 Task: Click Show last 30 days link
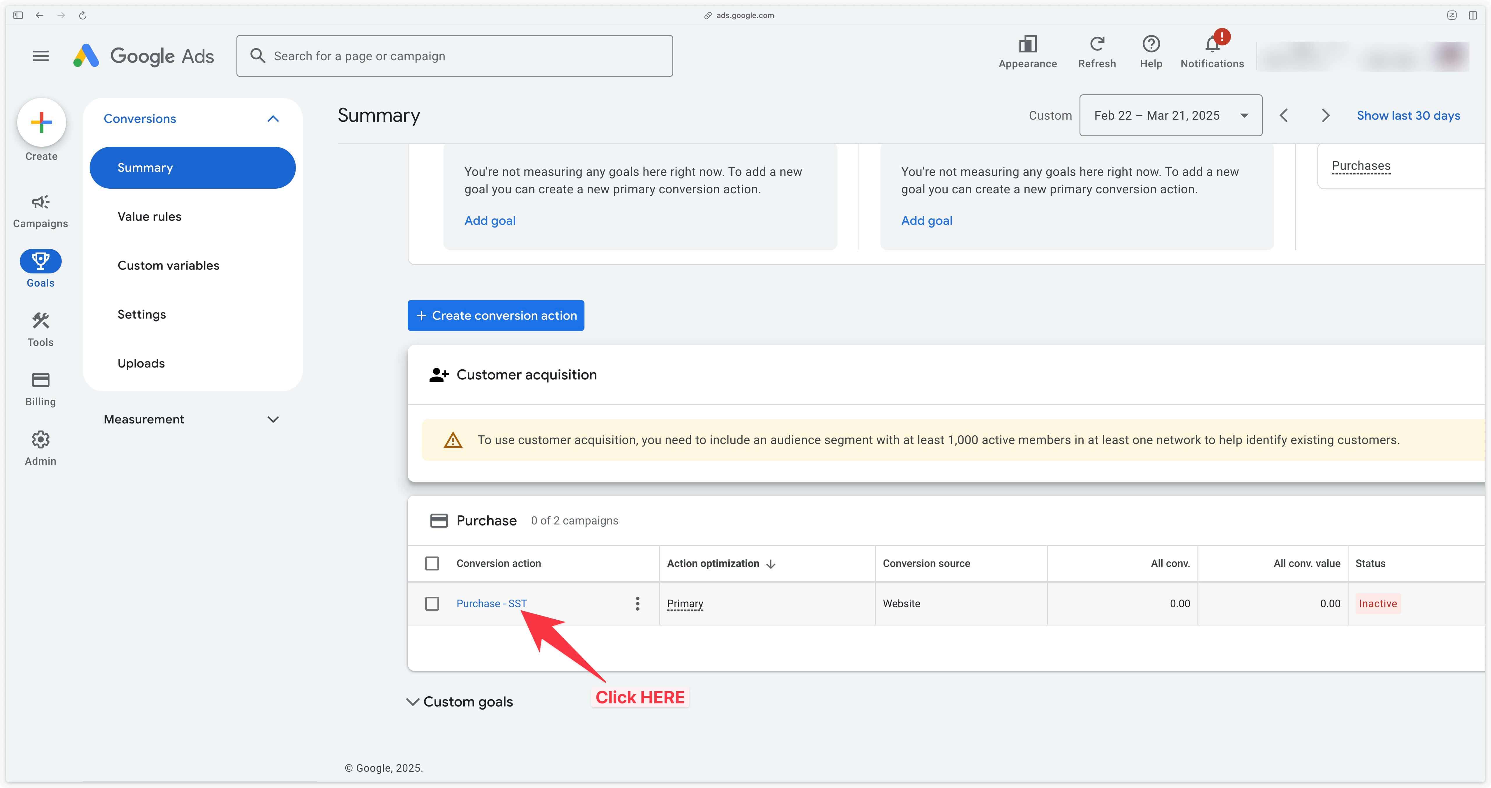[x=1408, y=115]
